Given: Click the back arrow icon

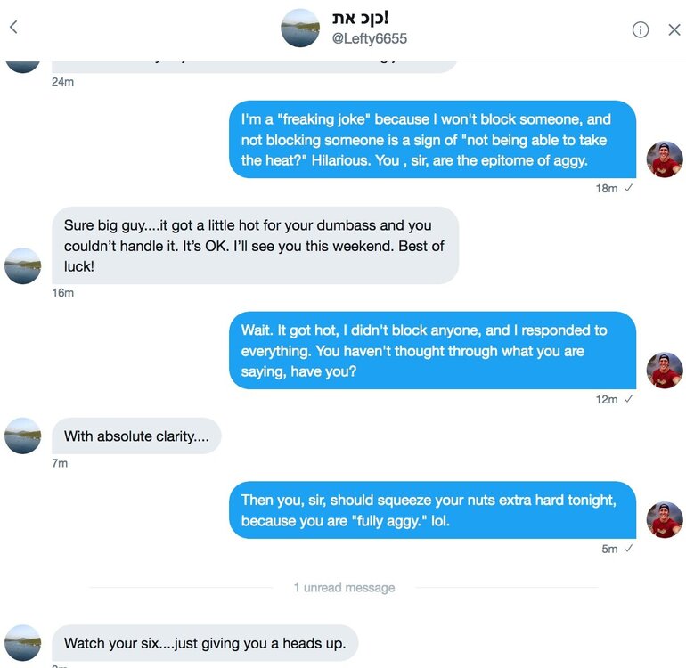Looking at the screenshot, I should 13,28.
